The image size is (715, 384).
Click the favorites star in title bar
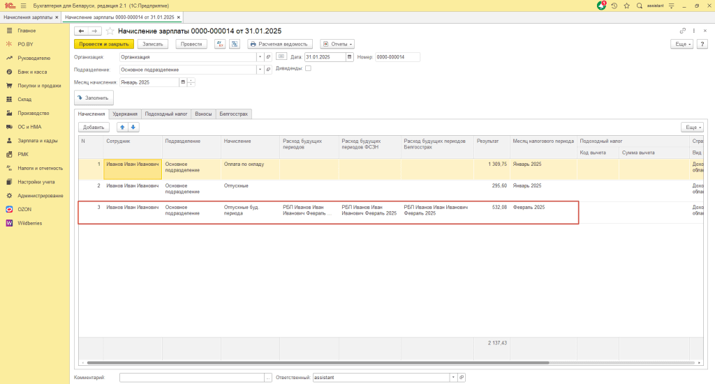[x=626, y=6]
